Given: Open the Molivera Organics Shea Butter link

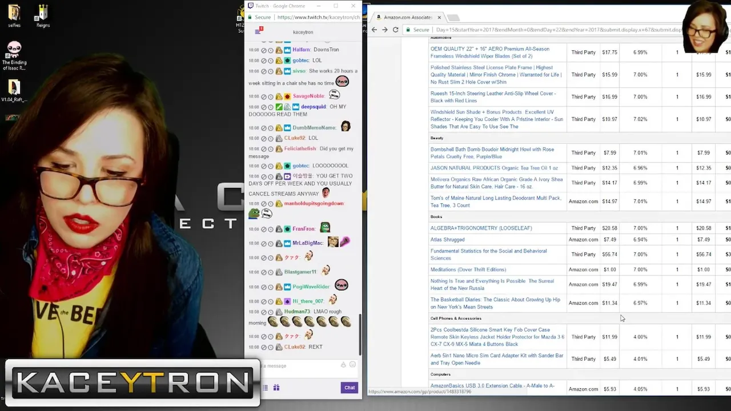Looking at the screenshot, I should click(496, 183).
